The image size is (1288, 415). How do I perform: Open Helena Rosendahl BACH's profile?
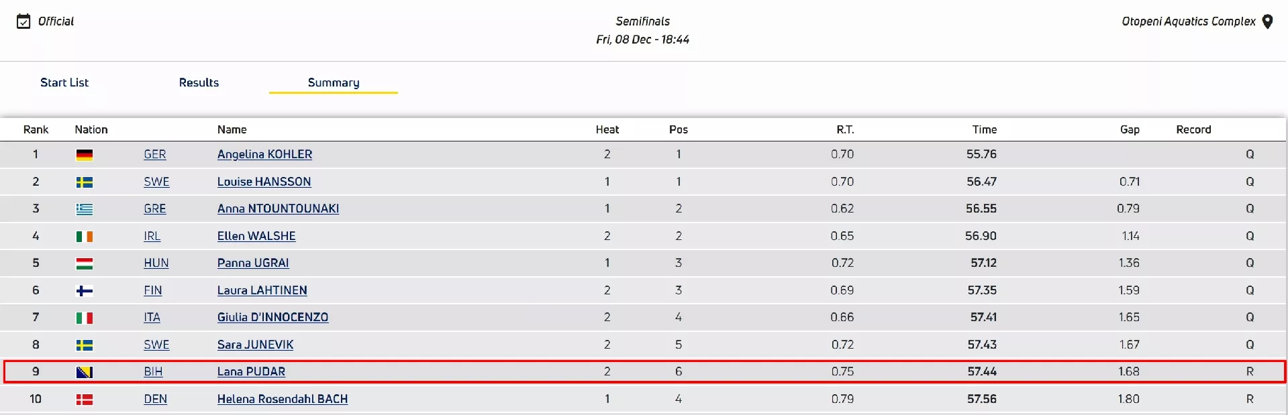(282, 399)
